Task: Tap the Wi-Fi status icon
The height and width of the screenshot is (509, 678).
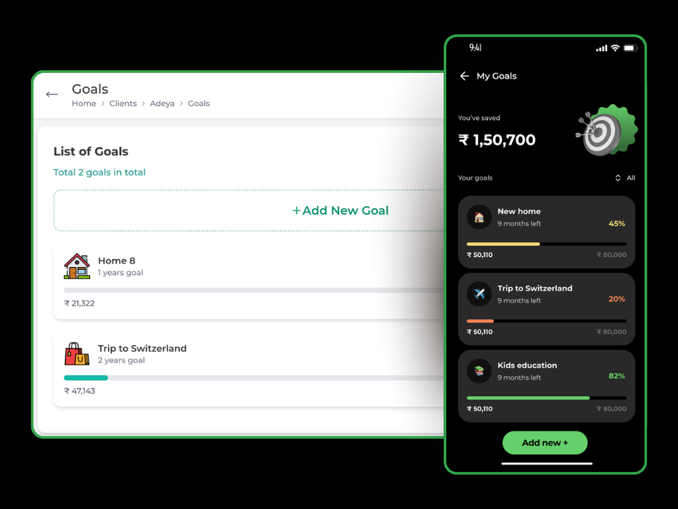Action: tap(615, 48)
